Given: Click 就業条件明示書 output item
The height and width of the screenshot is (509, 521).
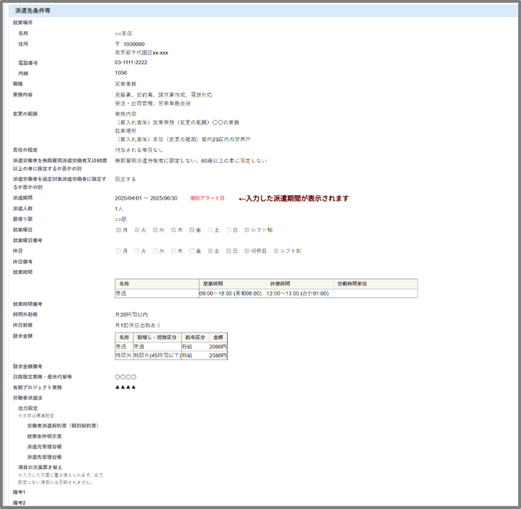Looking at the screenshot, I should pos(44,436).
